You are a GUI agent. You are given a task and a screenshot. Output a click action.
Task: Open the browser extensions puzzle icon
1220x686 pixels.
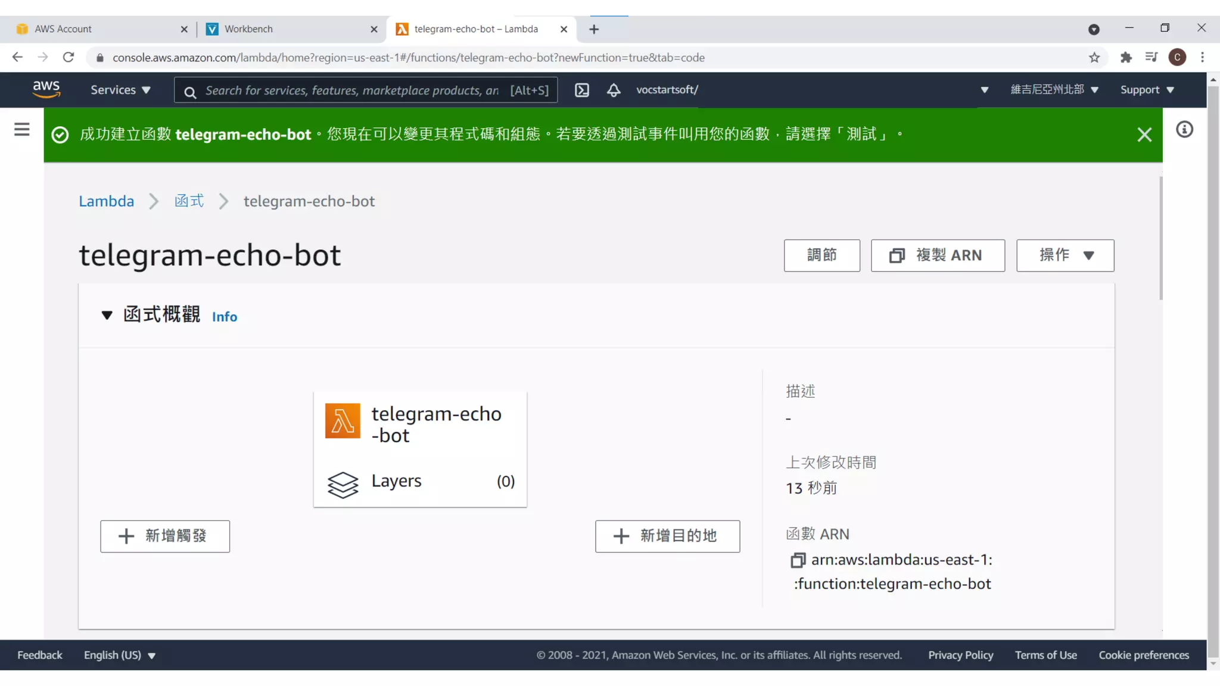click(x=1125, y=57)
